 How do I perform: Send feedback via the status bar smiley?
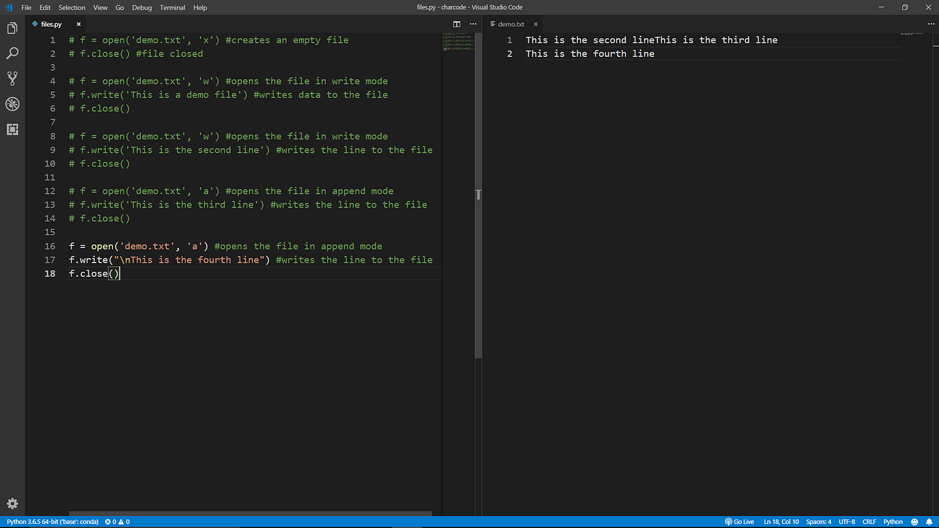[x=914, y=521]
